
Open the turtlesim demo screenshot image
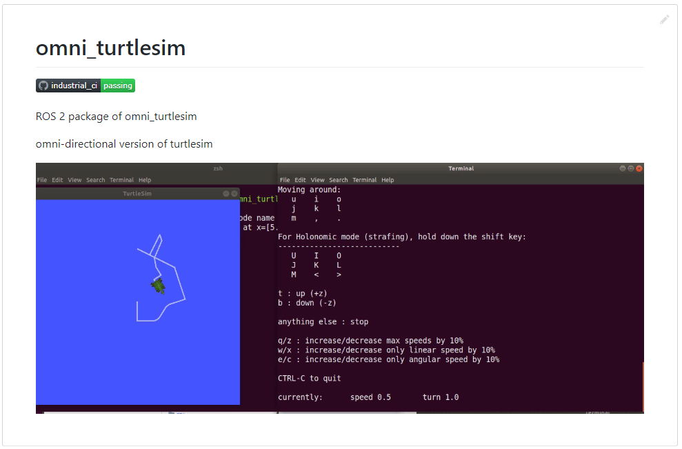coord(340,288)
